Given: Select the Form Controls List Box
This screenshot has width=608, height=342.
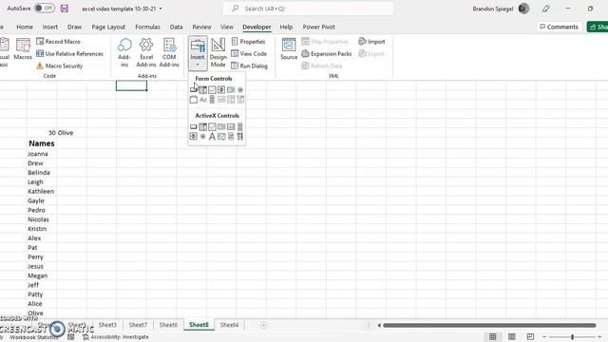Looking at the screenshot, I should tap(231, 90).
